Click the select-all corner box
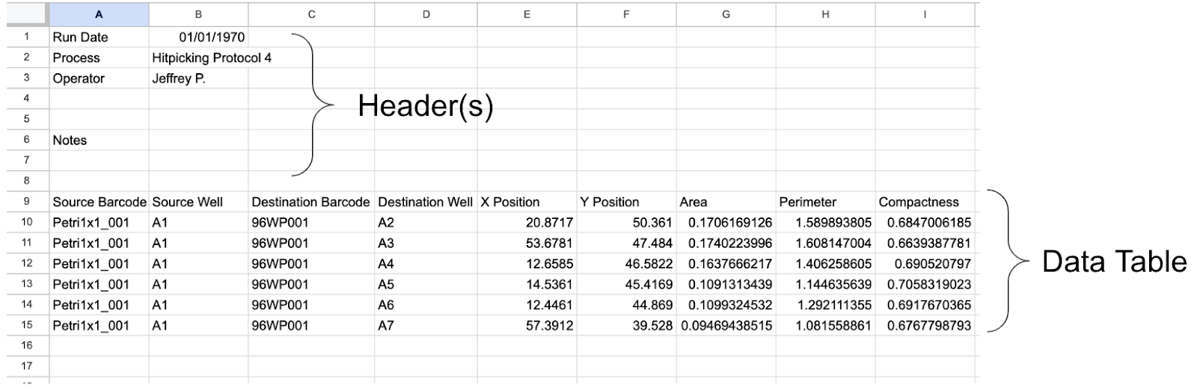The height and width of the screenshot is (390, 1197). coord(27,14)
